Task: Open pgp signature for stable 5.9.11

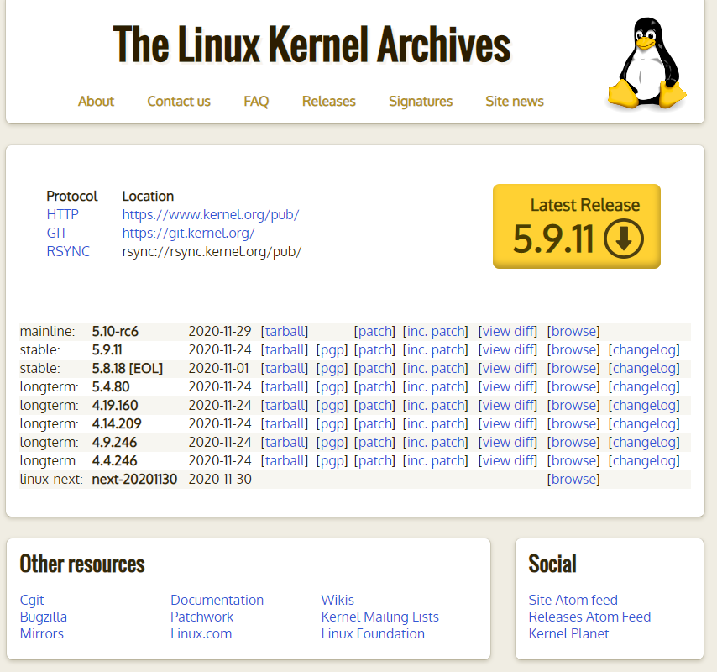Action: pos(332,350)
